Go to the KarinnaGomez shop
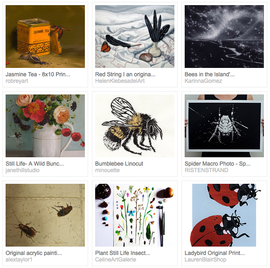Screen dimensions: 270x268 point(203,81)
